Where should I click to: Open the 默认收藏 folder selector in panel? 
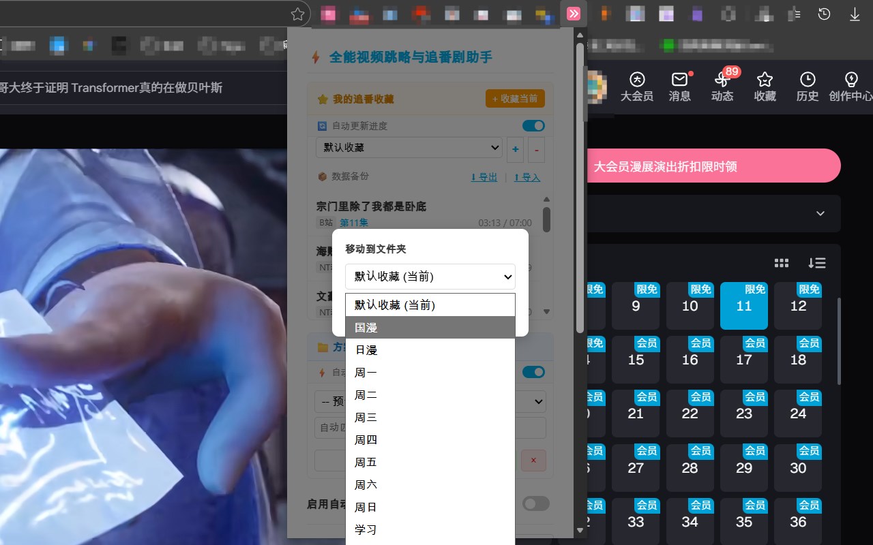[409, 148]
